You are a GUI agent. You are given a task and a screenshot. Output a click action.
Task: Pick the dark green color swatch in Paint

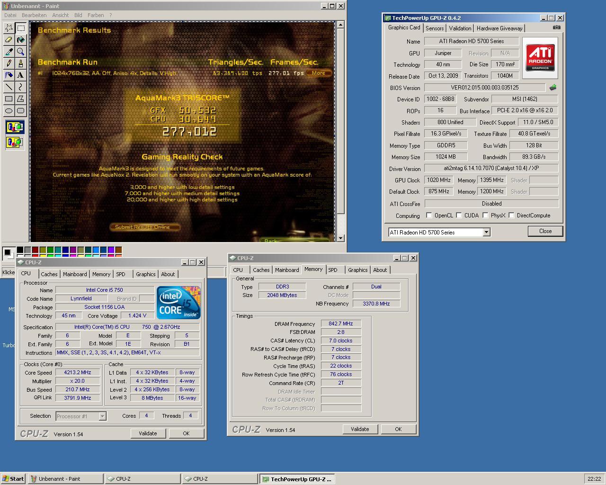click(x=50, y=250)
